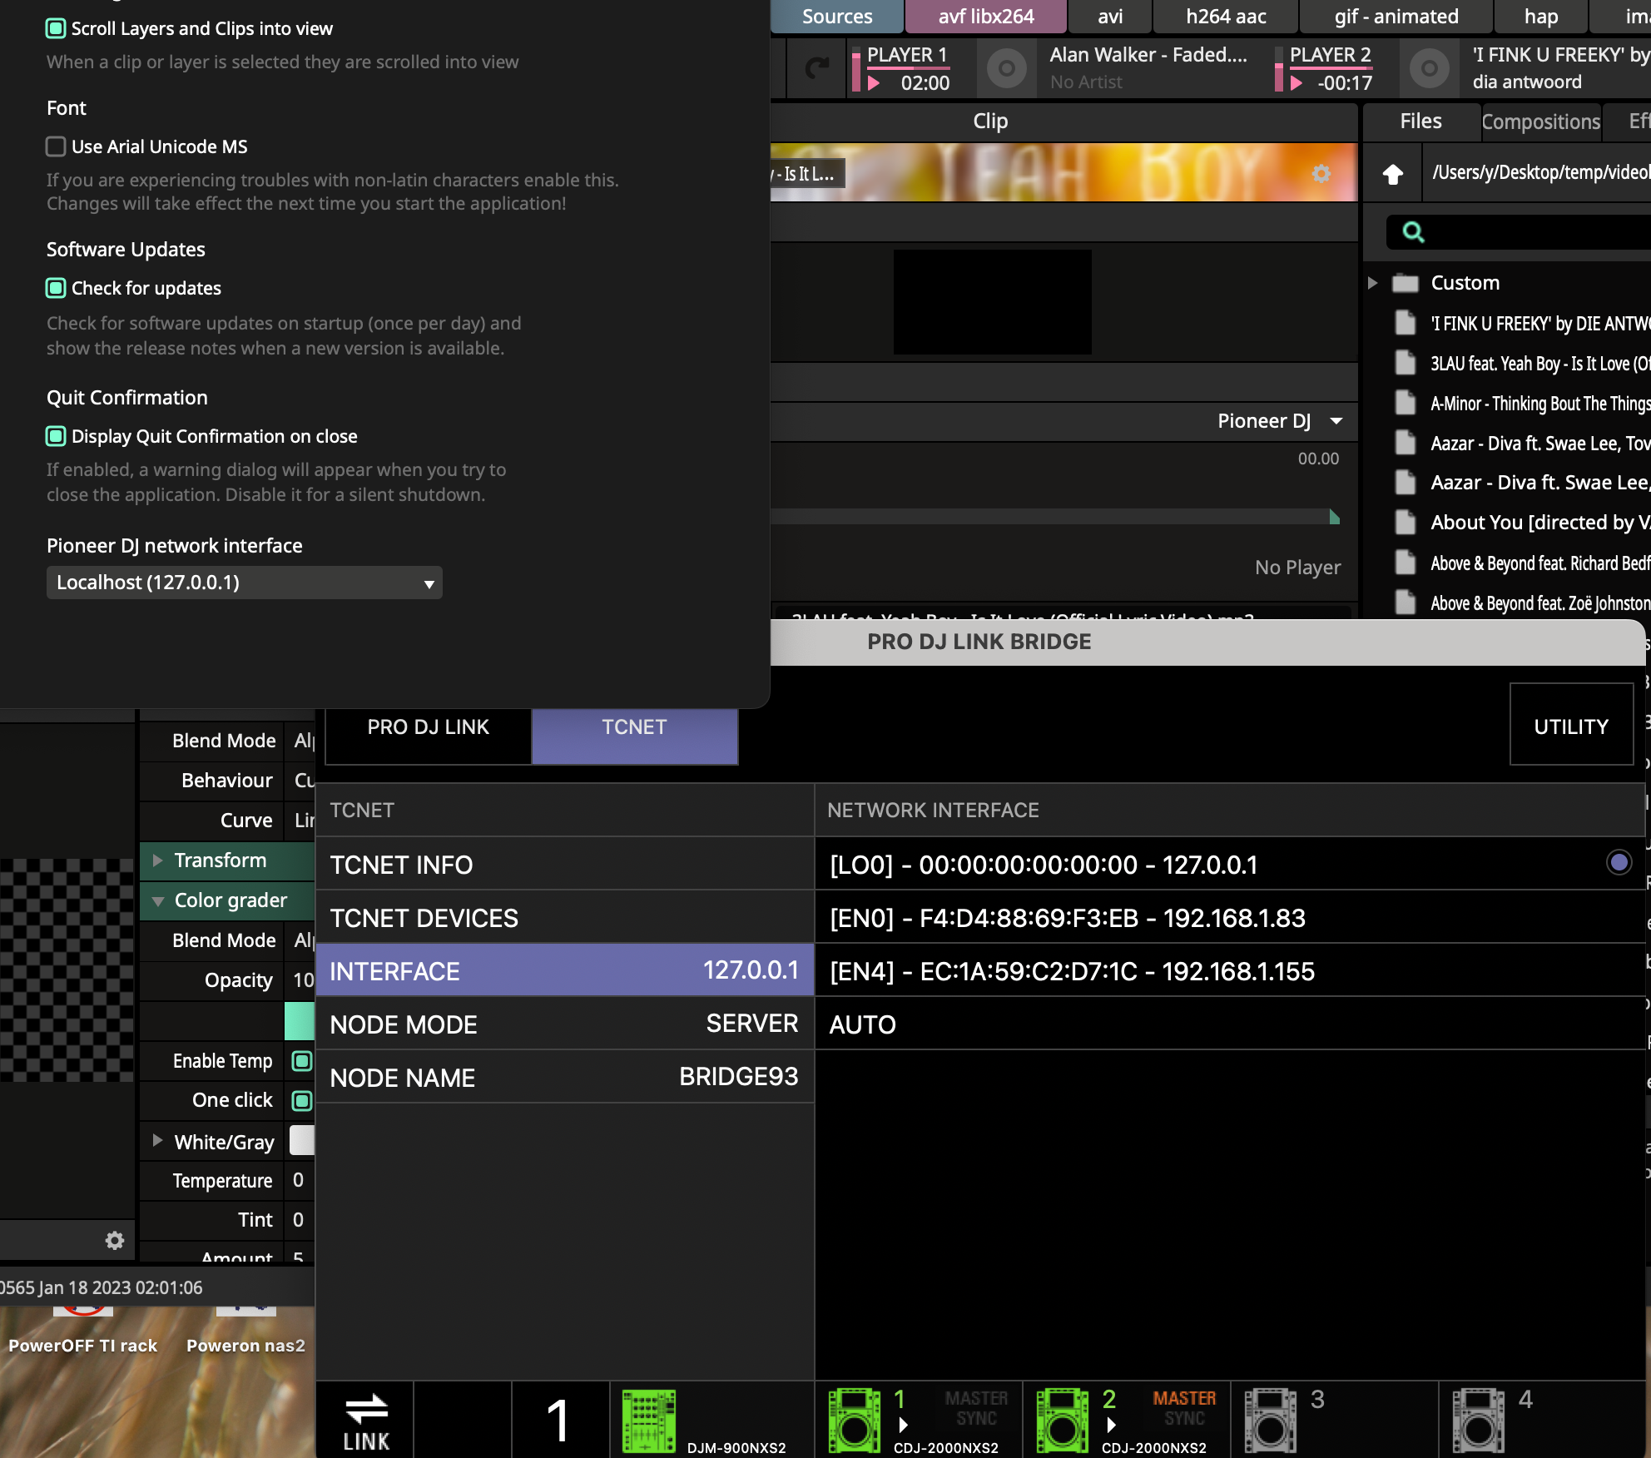This screenshot has height=1458, width=1651.
Task: Collapse the Color grader section
Action: [158, 900]
